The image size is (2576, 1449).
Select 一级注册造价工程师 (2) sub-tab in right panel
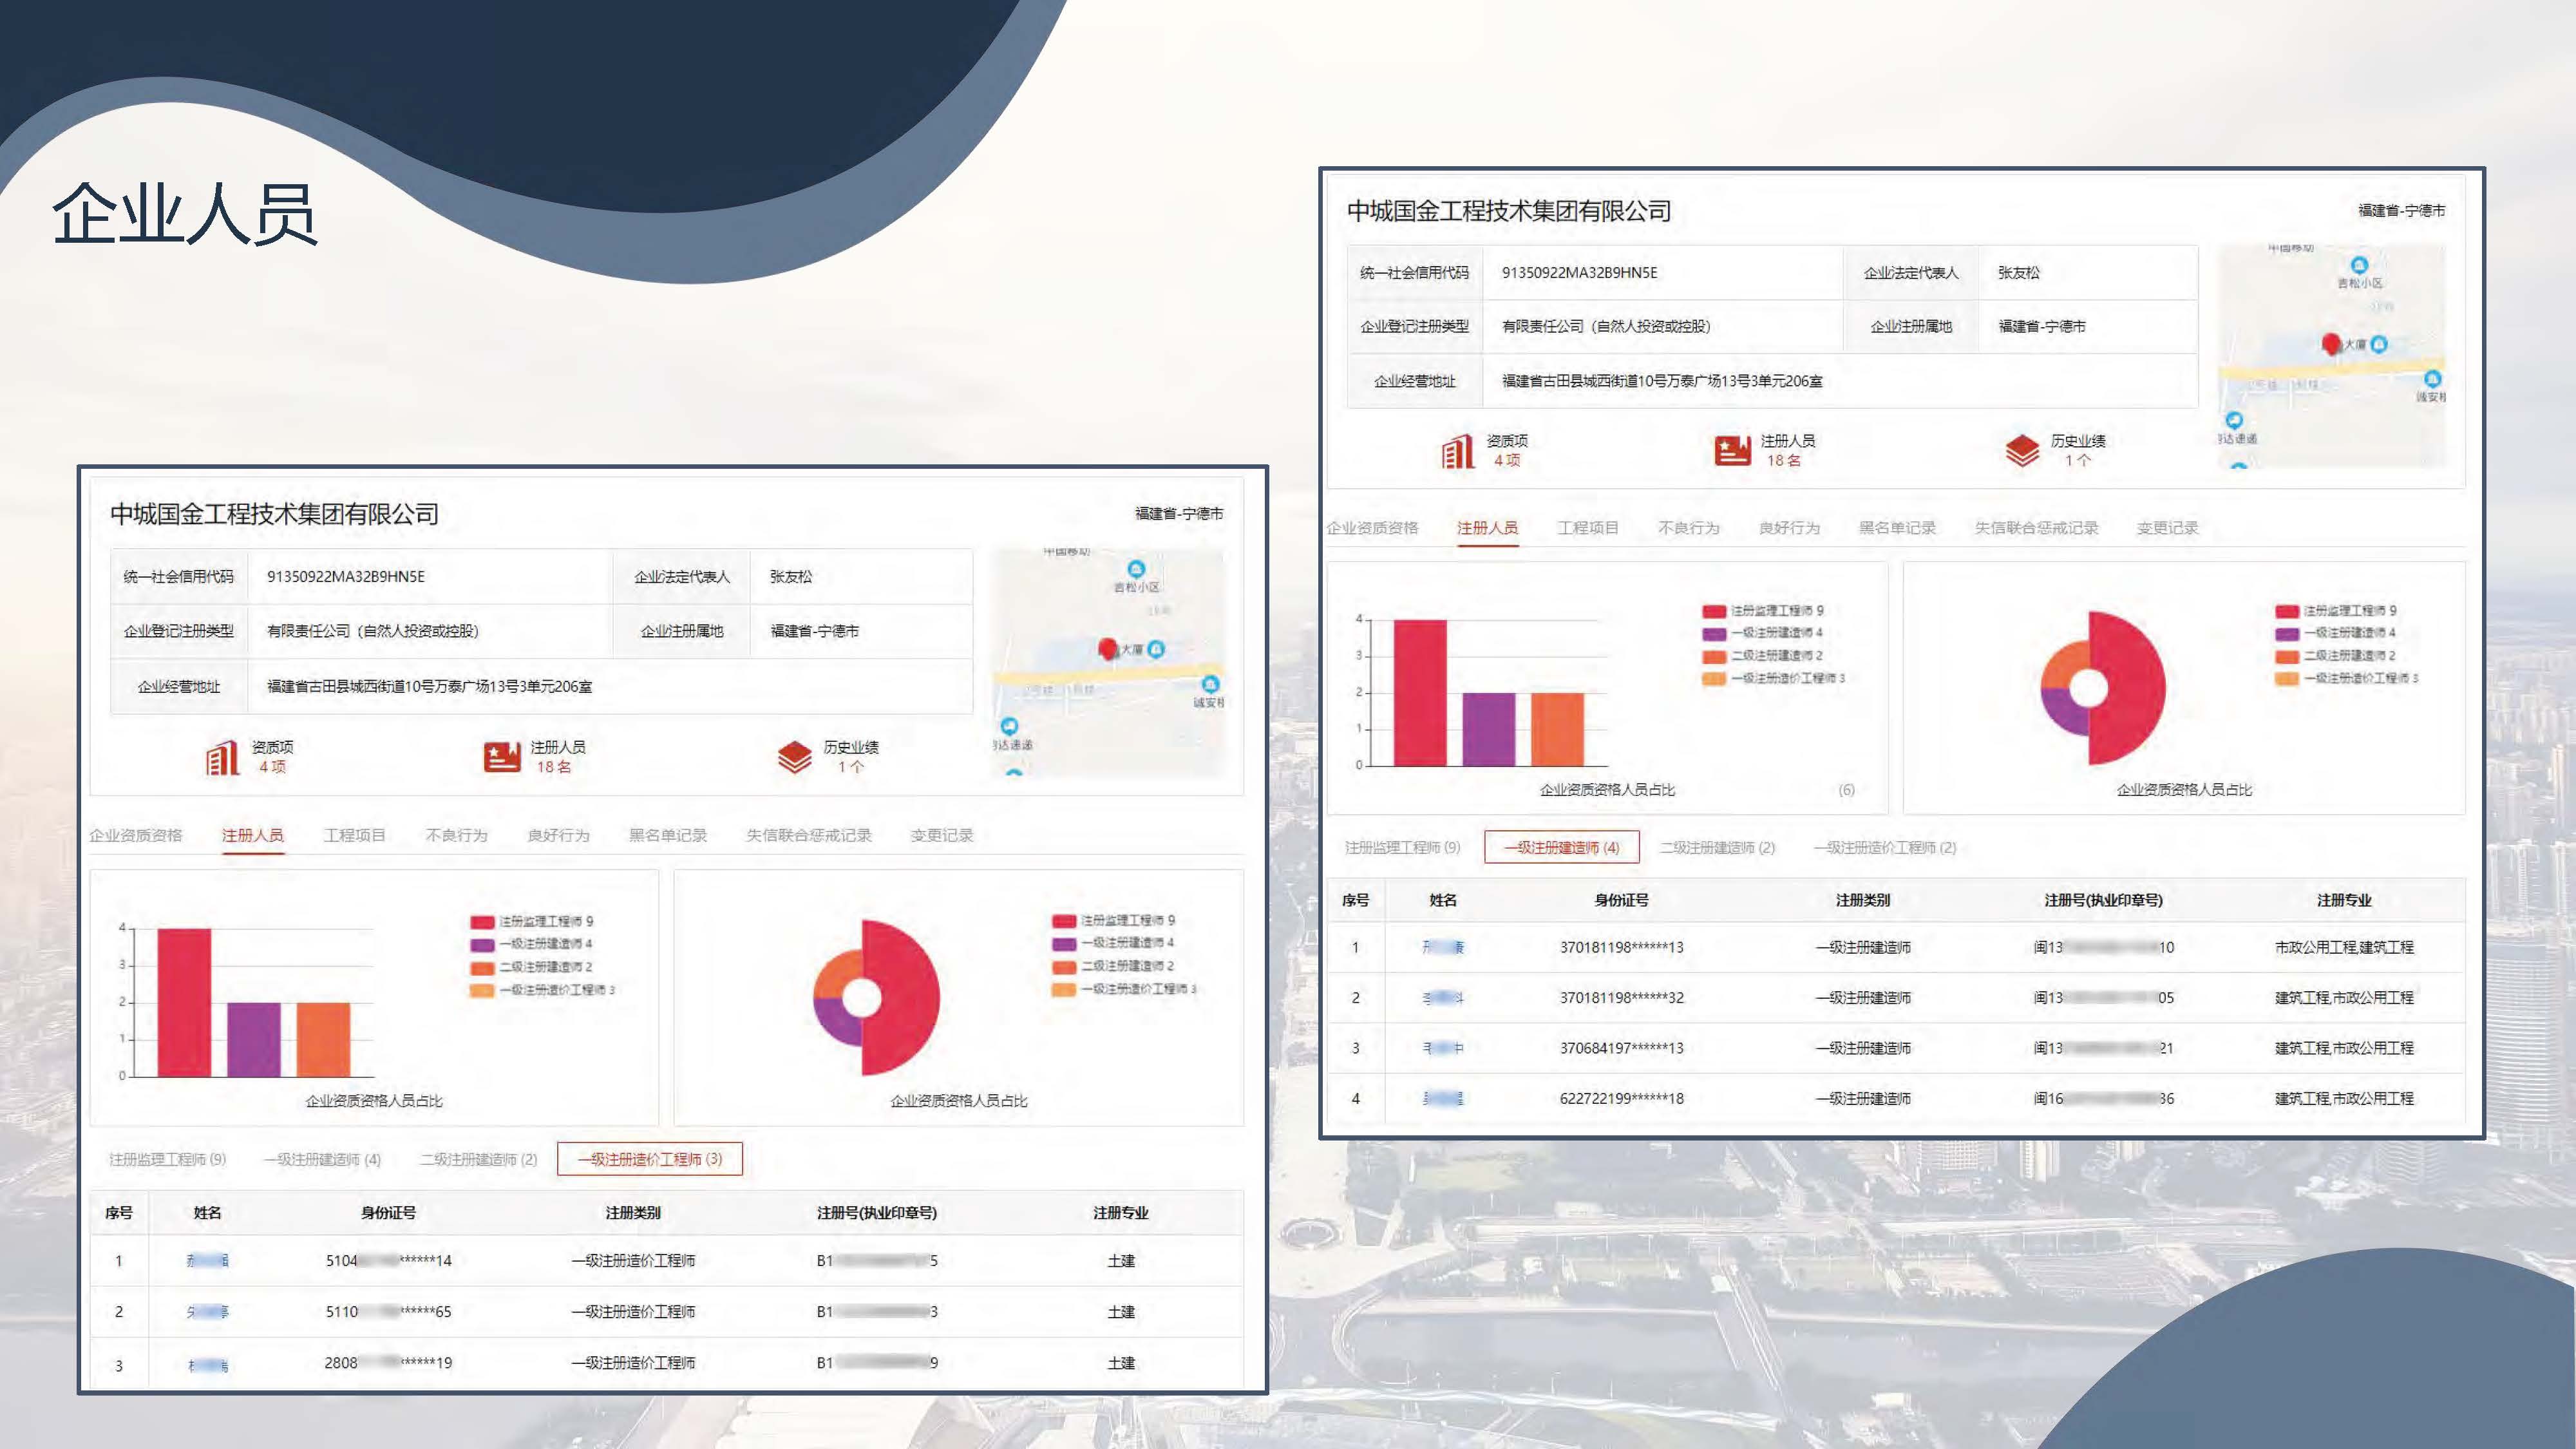coord(1885,847)
